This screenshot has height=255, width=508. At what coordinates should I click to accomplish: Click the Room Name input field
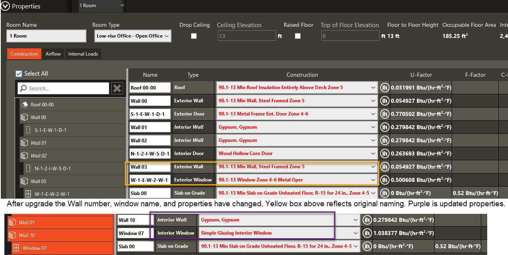click(x=46, y=36)
